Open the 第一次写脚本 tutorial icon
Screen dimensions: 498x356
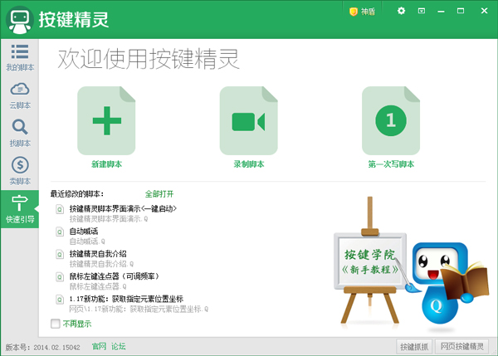(391, 120)
